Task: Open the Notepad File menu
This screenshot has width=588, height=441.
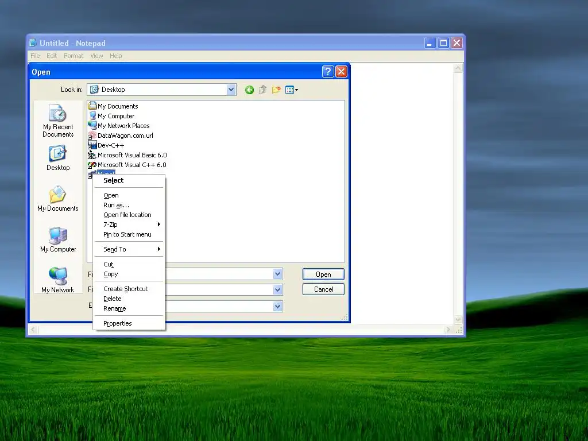Action: pyautogui.click(x=35, y=56)
